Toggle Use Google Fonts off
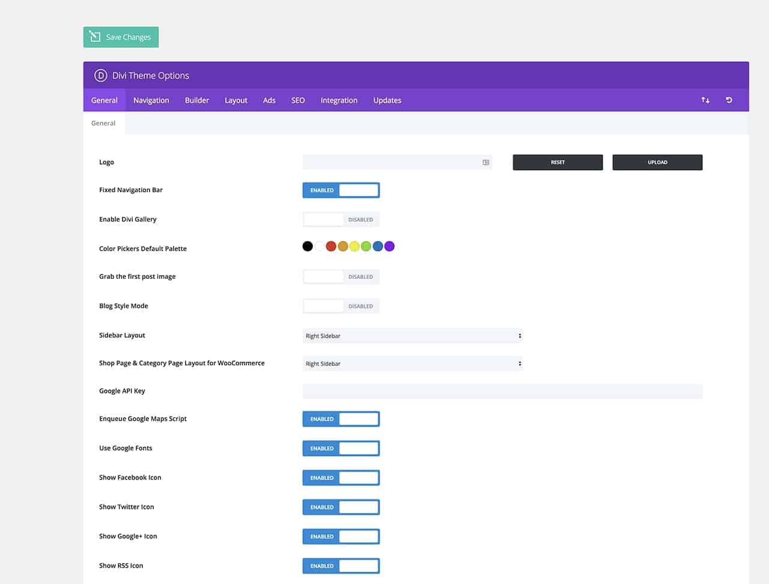This screenshot has height=584, width=769. click(x=341, y=449)
